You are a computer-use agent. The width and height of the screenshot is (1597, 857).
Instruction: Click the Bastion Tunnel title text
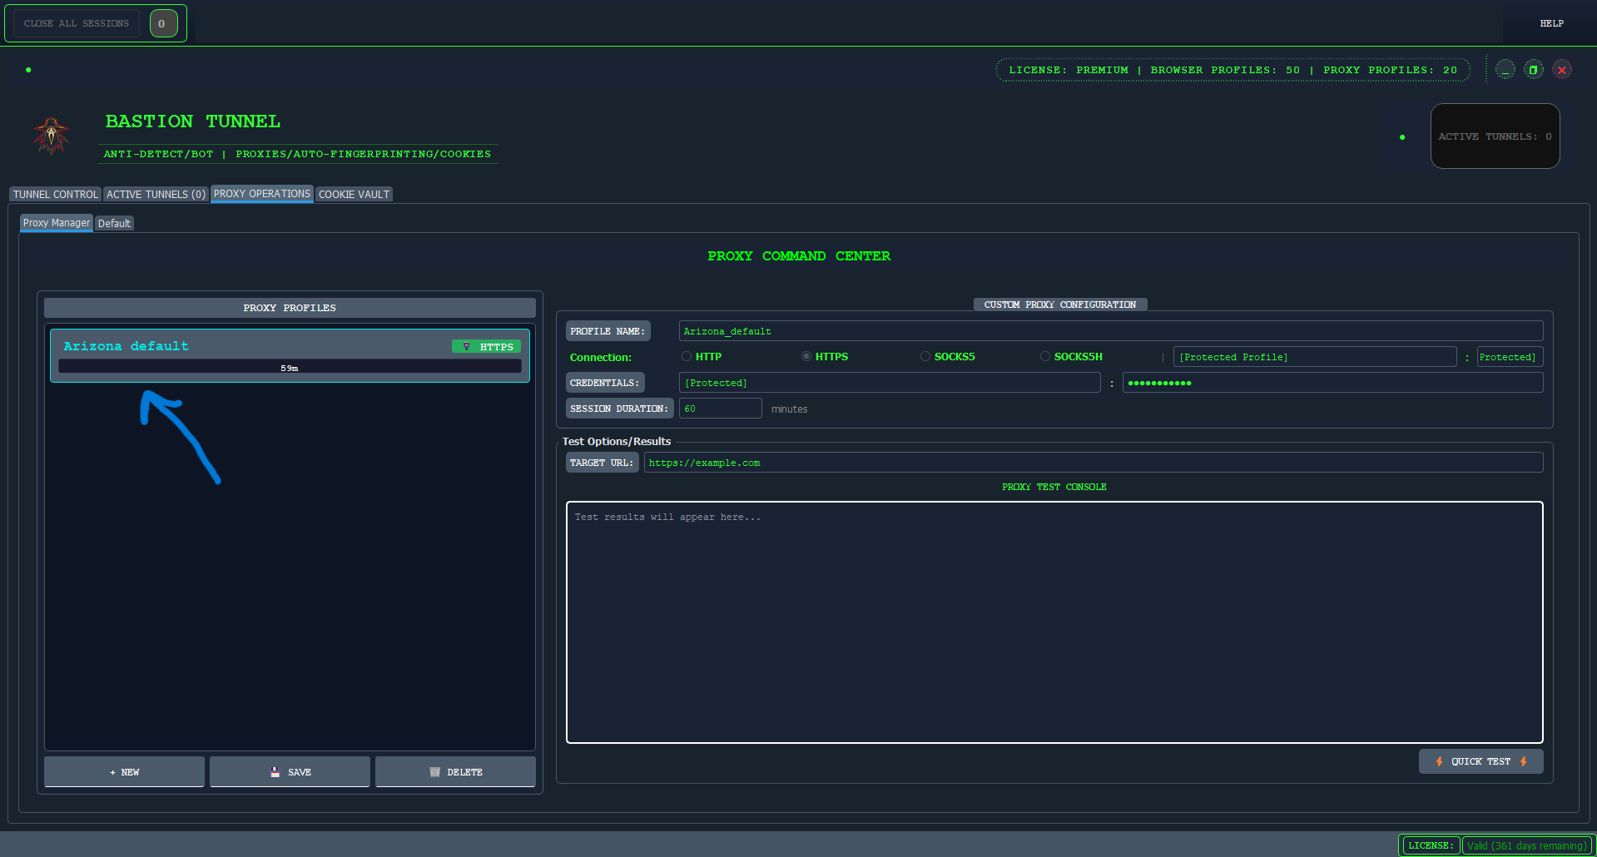pos(193,121)
